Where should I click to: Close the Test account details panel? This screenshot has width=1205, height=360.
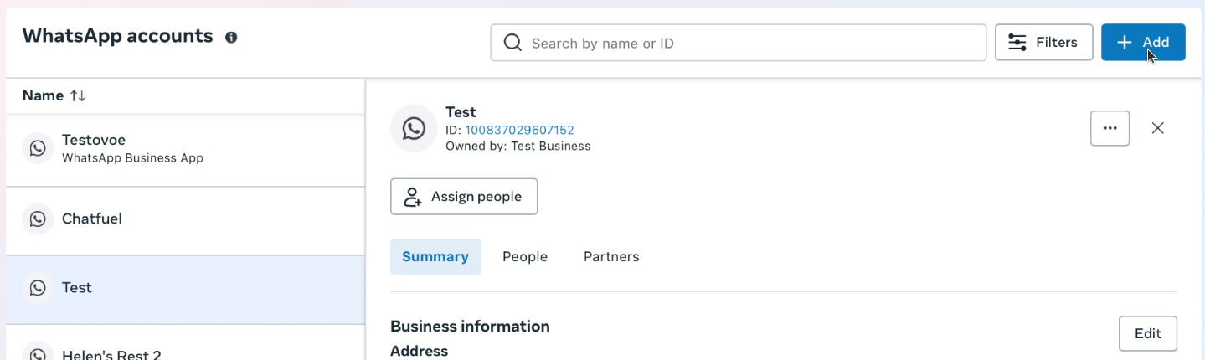pos(1157,128)
